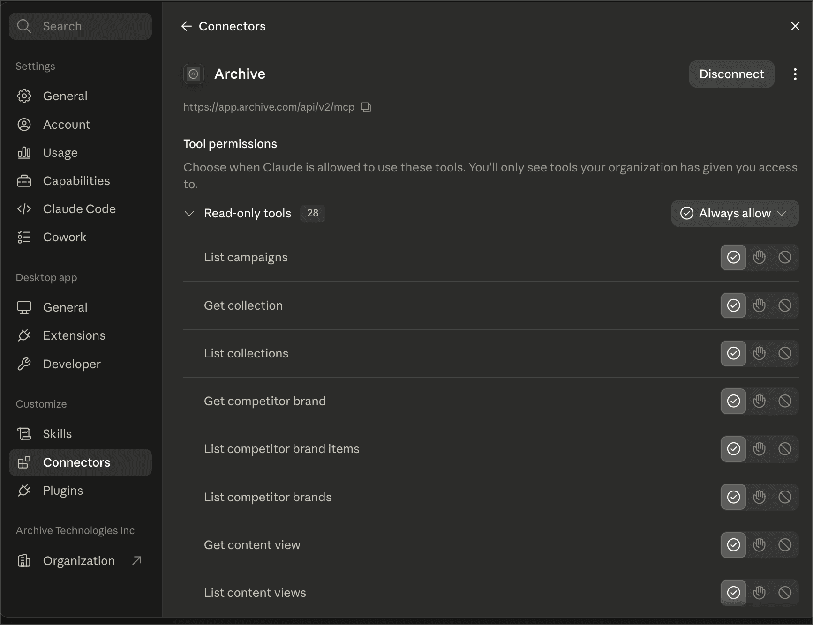
Task: Block the Get collection tool
Action: click(x=785, y=305)
